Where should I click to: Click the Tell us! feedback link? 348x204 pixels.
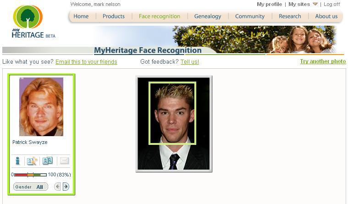tap(190, 62)
